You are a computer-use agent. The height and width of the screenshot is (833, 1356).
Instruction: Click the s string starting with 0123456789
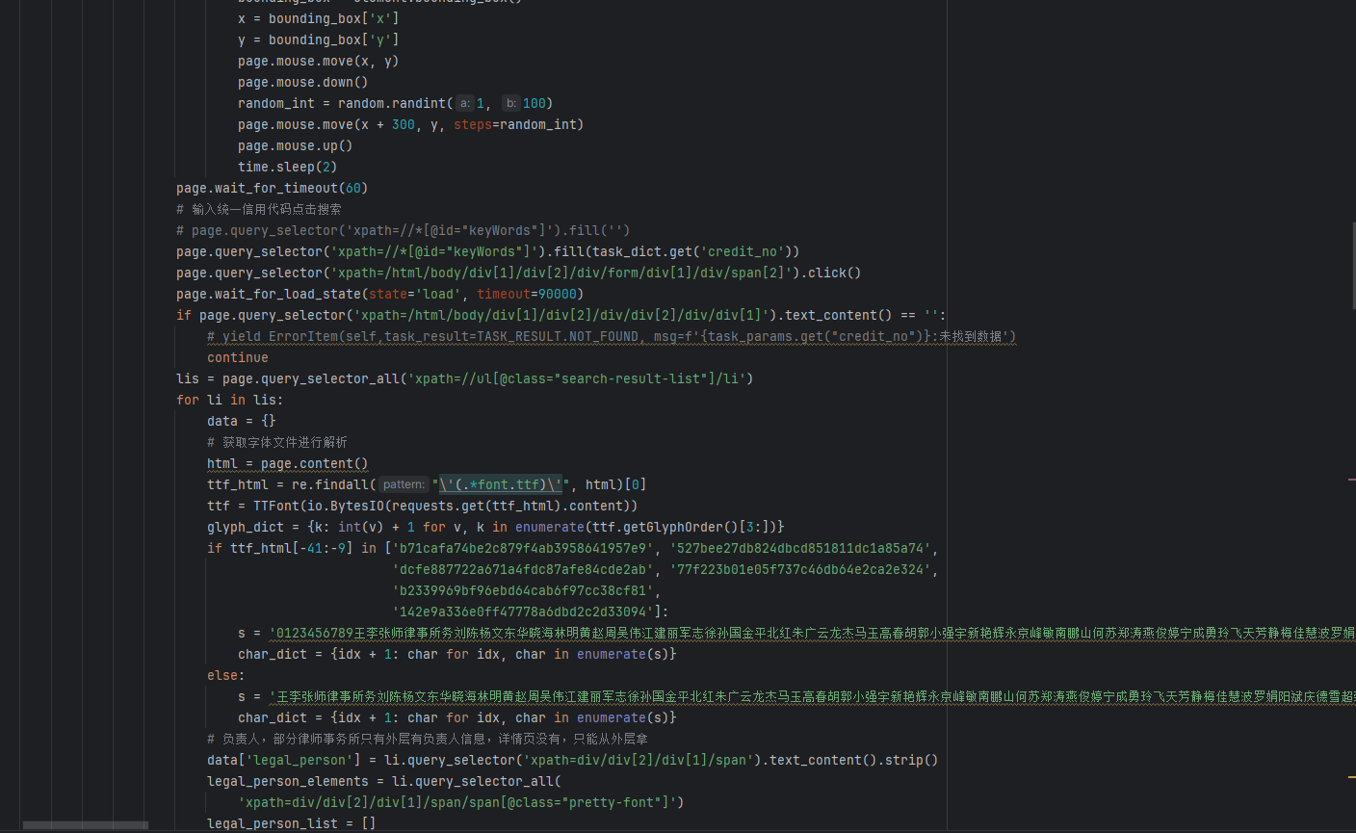[x=812, y=633]
